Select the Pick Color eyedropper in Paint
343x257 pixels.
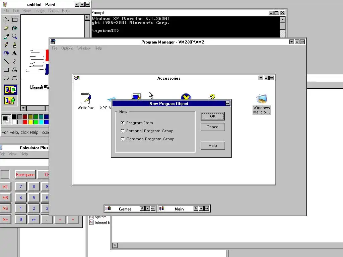(x=6, y=36)
